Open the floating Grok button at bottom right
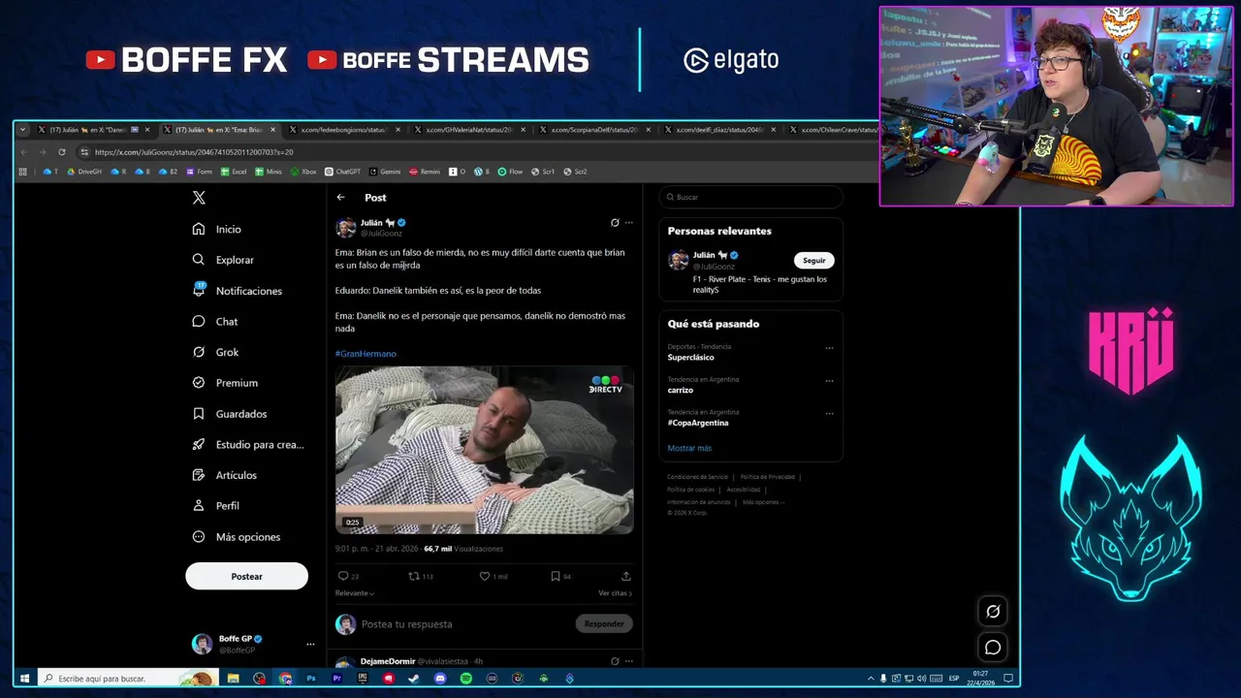This screenshot has height=698, width=1241. pyautogui.click(x=993, y=611)
